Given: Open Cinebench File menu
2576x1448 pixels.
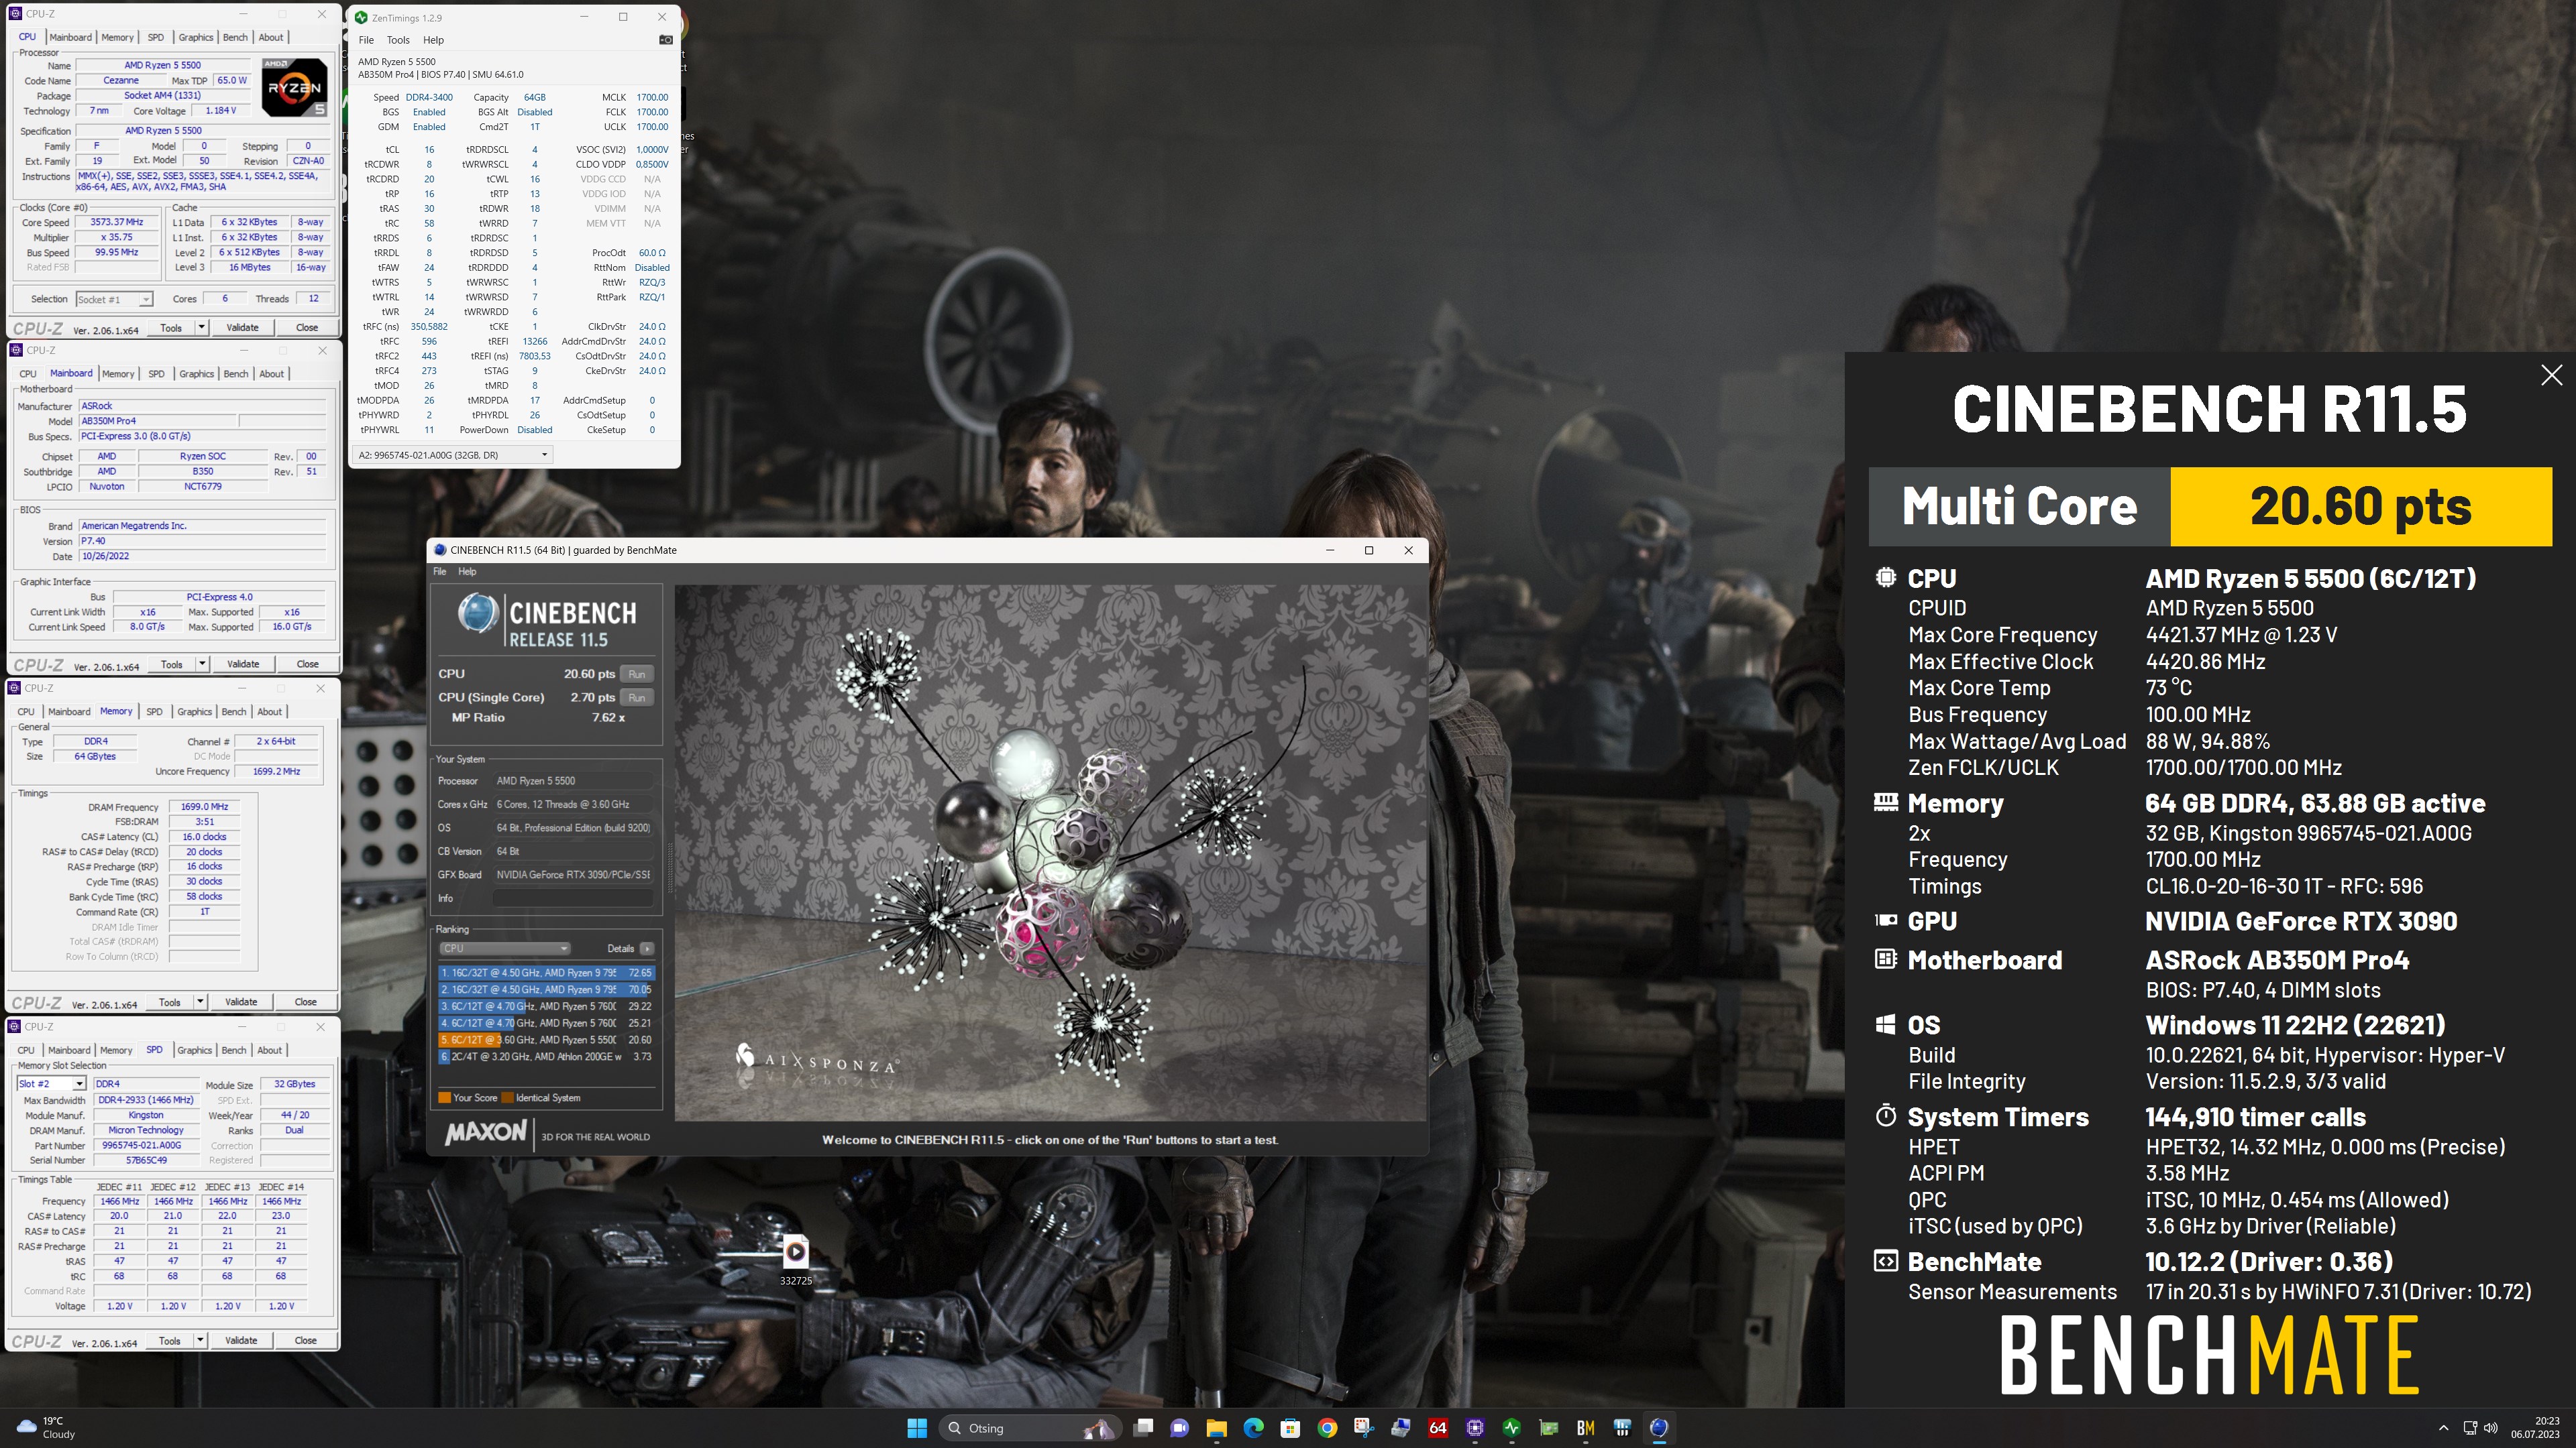Looking at the screenshot, I should point(439,572).
